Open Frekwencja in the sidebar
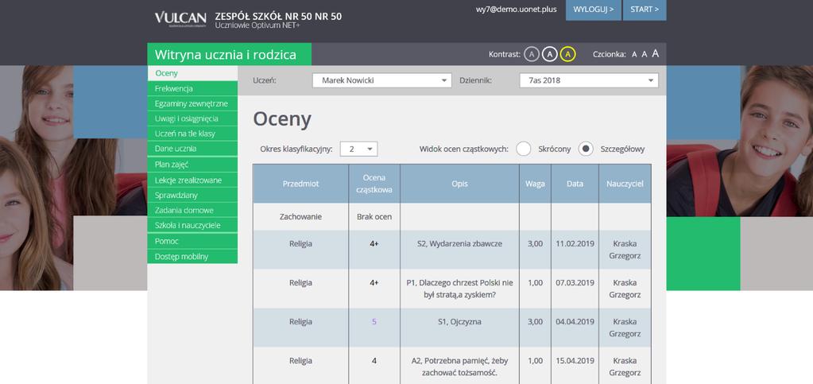813x384 pixels. click(x=192, y=89)
